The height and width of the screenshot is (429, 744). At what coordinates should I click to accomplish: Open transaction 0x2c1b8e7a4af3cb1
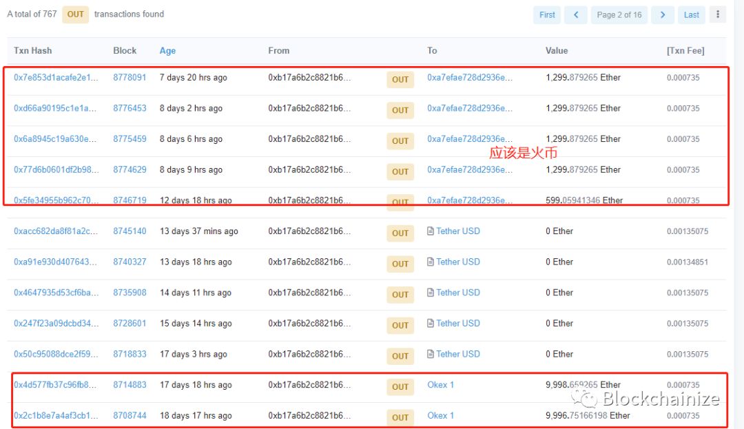(x=56, y=416)
